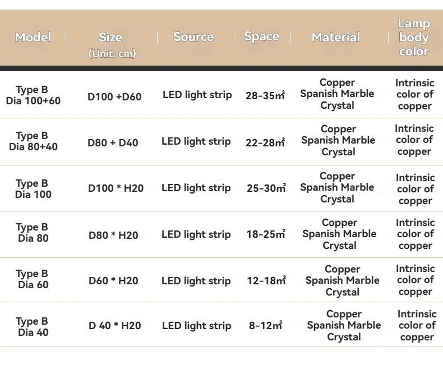Image resolution: width=443 pixels, height=383 pixels.
Task: Click the 12-18㎡ space value
Action: point(266,280)
